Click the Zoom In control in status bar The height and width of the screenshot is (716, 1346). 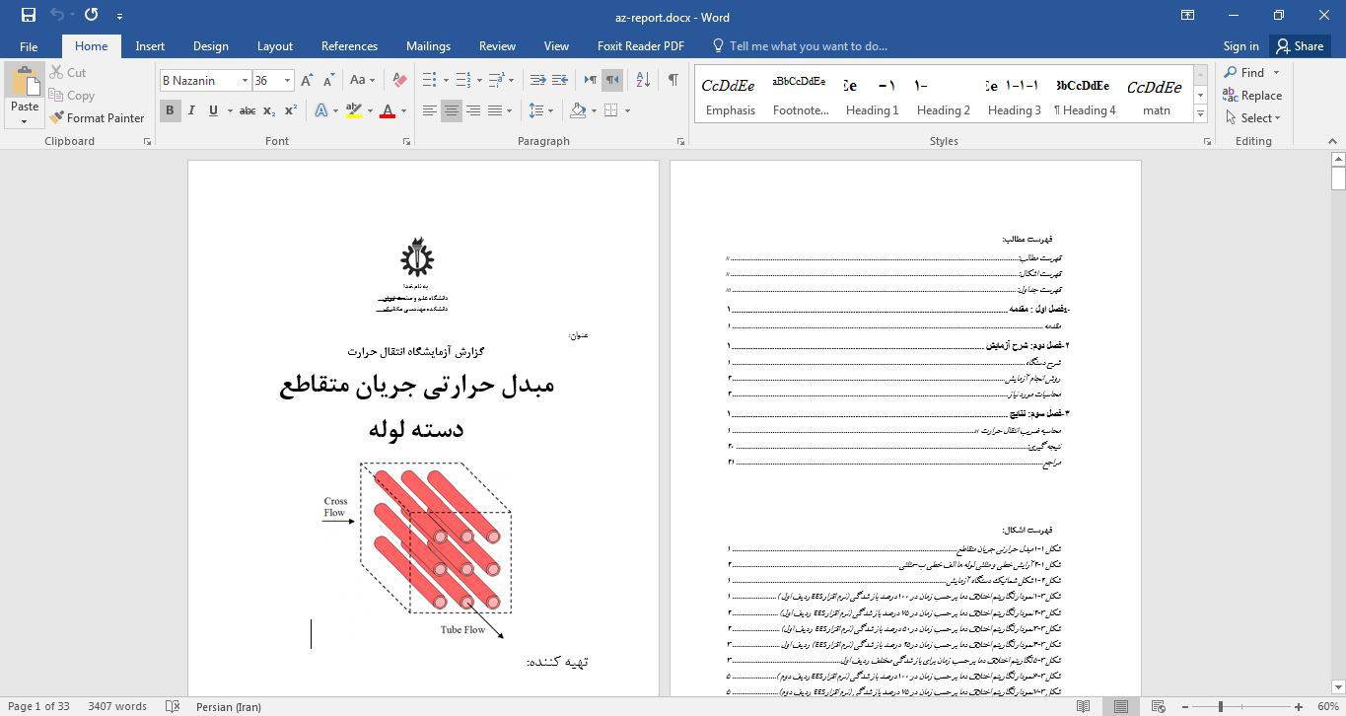pos(1297,706)
